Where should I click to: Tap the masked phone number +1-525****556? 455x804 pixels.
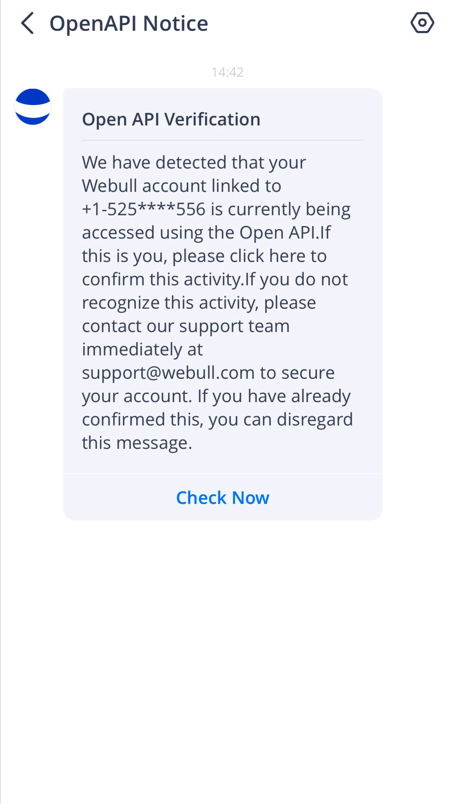tap(143, 209)
